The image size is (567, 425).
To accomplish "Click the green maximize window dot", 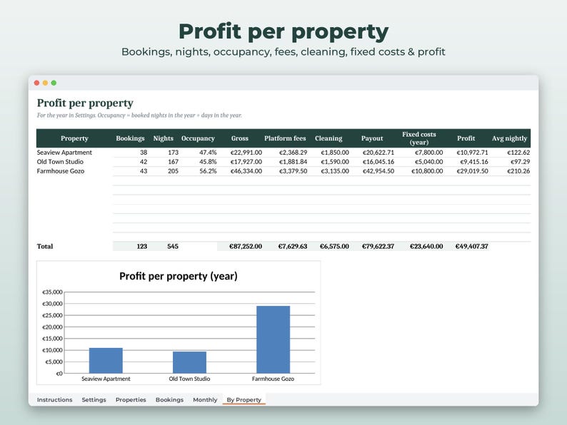I will (54, 83).
